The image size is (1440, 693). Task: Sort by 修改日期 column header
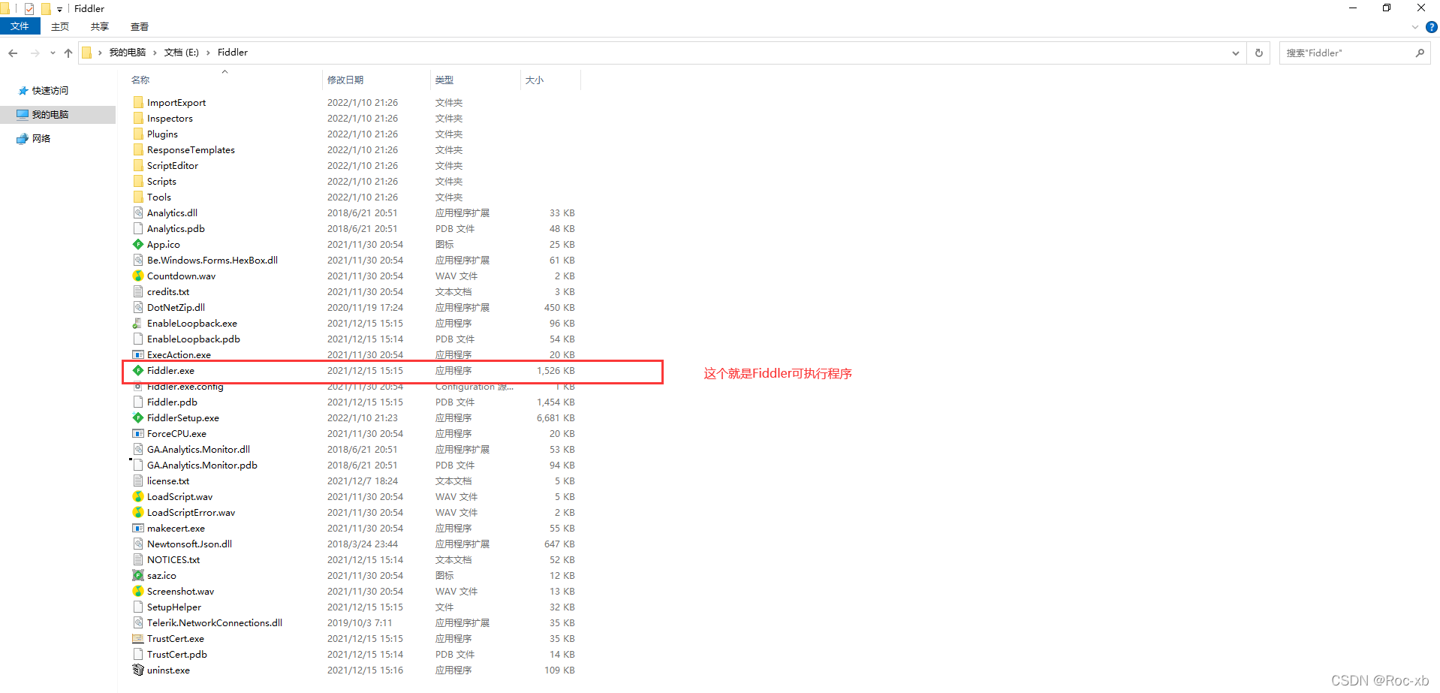tap(345, 80)
